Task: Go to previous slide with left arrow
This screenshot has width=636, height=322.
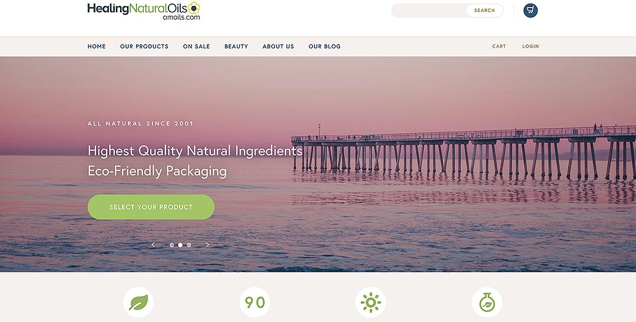Action: (153, 244)
